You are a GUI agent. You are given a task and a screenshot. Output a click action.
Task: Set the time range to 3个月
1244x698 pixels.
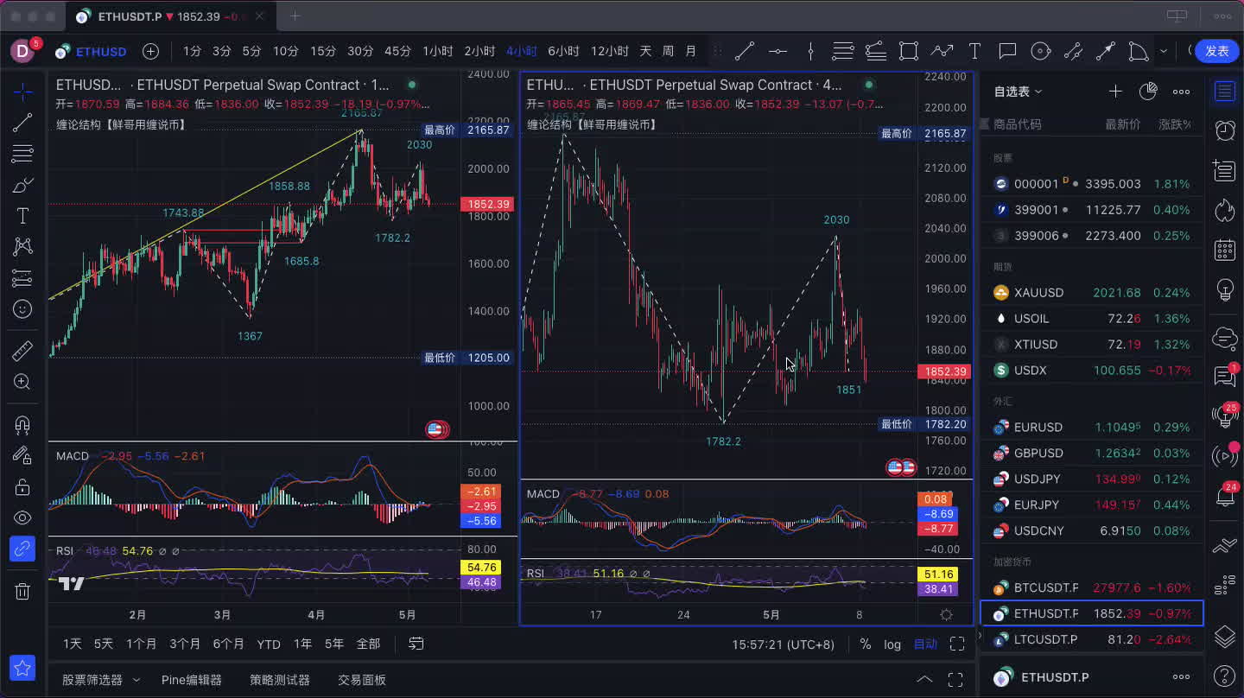185,644
